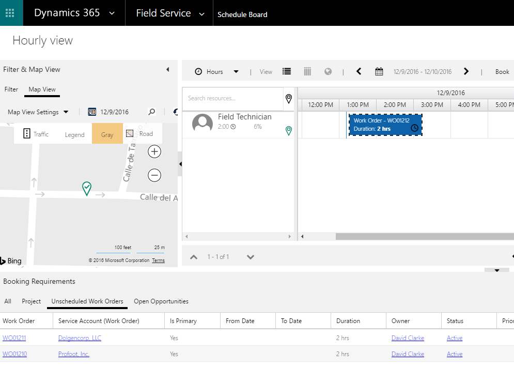Show the map Legend
This screenshot has height=367, width=514.
pyautogui.click(x=74, y=134)
